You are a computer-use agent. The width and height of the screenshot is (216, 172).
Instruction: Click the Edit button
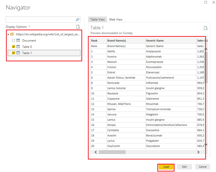tap(185, 167)
